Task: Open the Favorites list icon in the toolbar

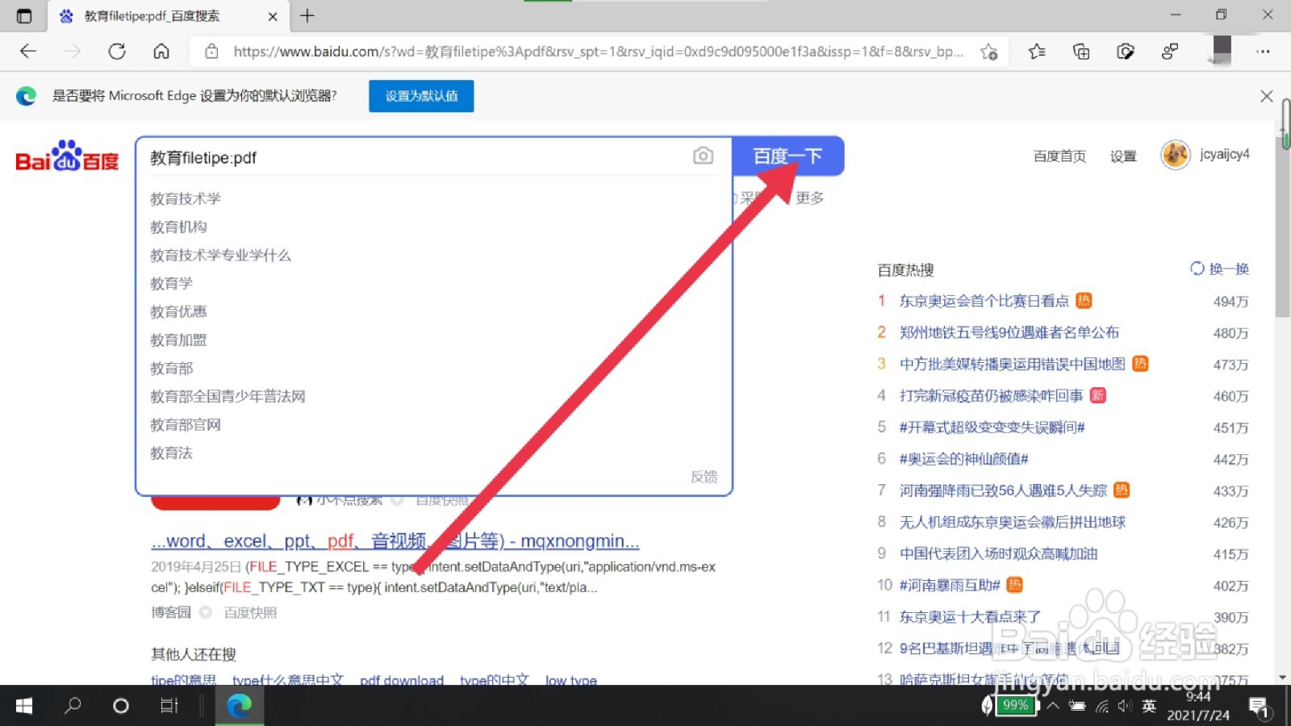Action: pos(1037,51)
